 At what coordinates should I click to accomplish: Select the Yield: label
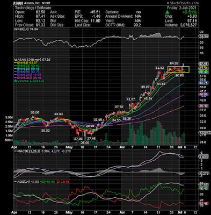click(110, 21)
